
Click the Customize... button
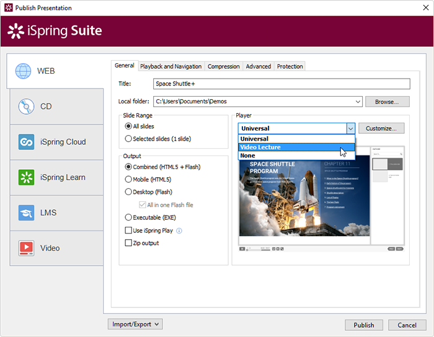point(381,129)
